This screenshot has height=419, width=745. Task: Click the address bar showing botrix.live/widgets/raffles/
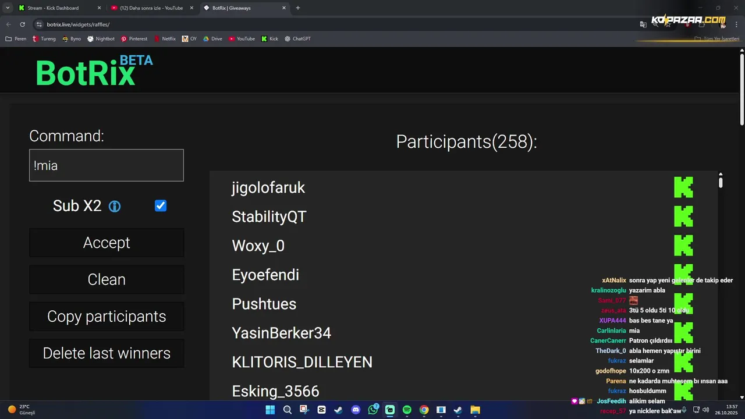(x=335, y=24)
